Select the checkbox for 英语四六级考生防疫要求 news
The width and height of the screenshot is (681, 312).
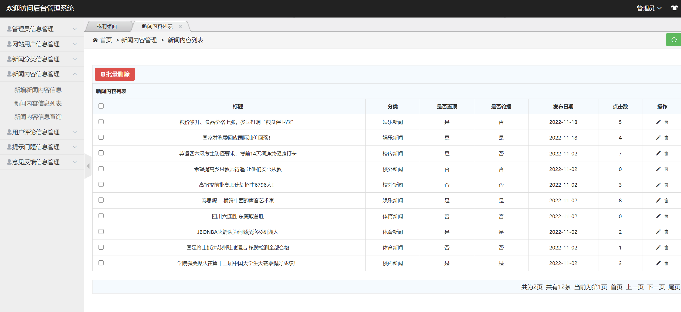101,153
